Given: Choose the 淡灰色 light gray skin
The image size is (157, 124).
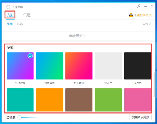Looking at the screenshot, I should [108, 66].
